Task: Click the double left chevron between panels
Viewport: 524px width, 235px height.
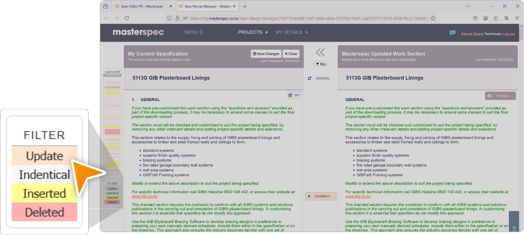Action: click(320, 52)
